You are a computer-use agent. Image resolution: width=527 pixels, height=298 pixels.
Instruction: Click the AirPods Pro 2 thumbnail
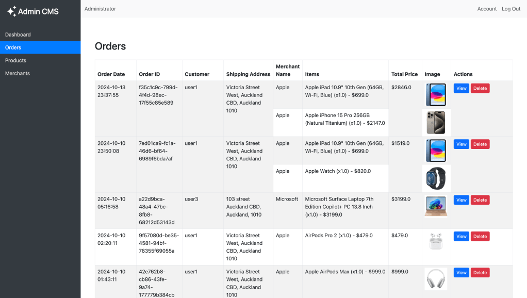(x=436, y=241)
